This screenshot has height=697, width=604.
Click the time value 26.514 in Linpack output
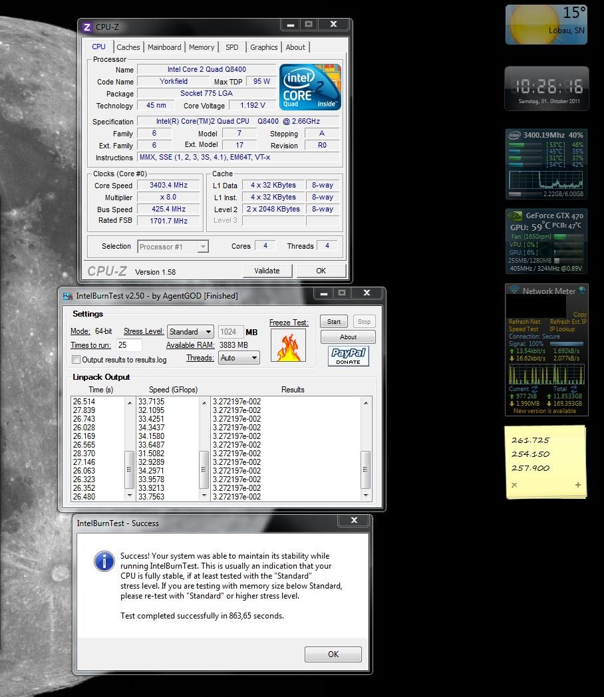84,402
